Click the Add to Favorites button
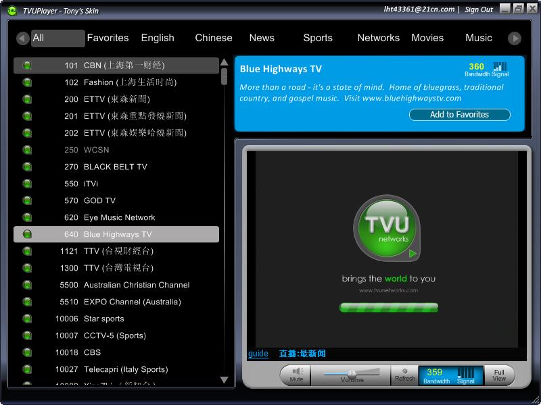 pyautogui.click(x=460, y=115)
